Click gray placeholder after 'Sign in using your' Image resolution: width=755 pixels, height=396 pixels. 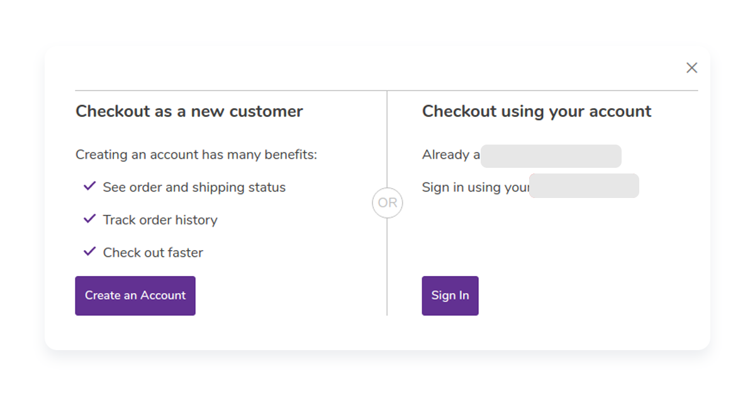(x=584, y=186)
